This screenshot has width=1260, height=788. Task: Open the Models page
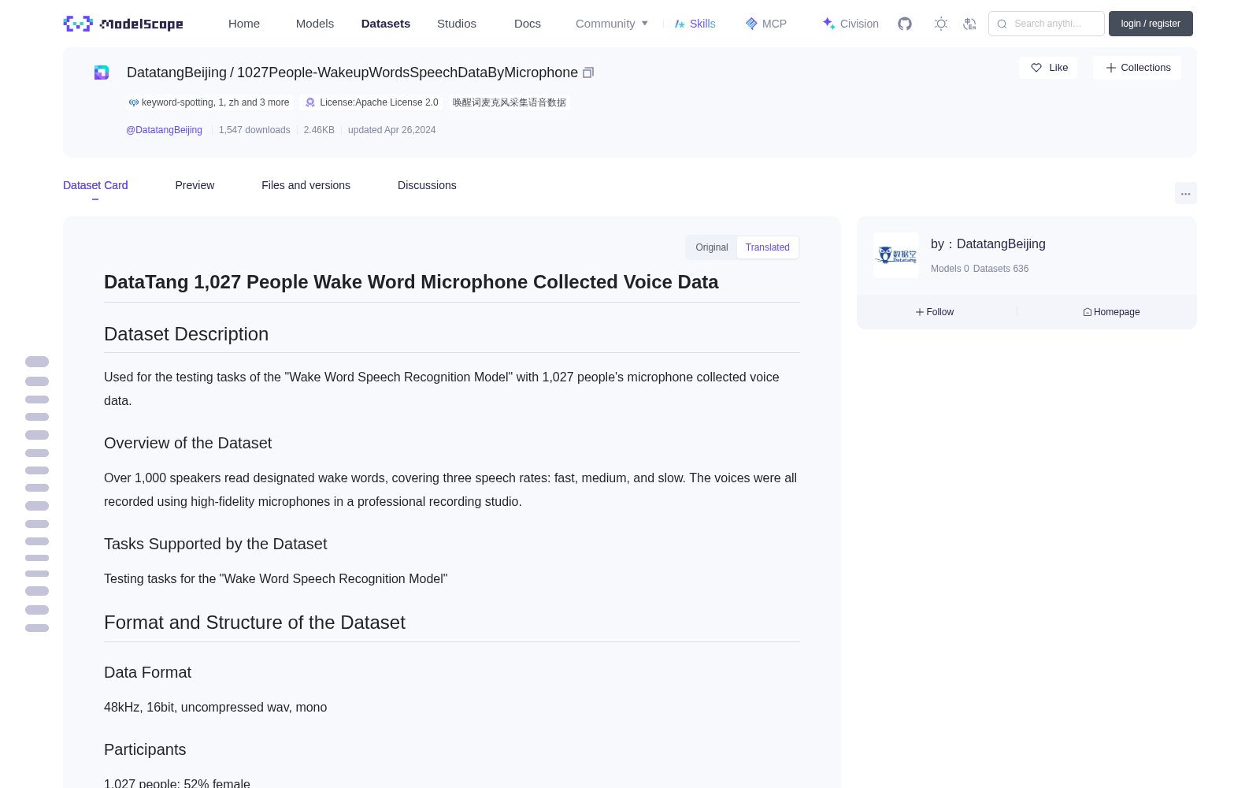click(315, 24)
